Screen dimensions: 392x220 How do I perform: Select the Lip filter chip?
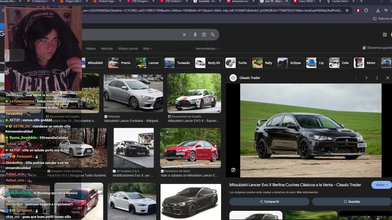(316, 63)
